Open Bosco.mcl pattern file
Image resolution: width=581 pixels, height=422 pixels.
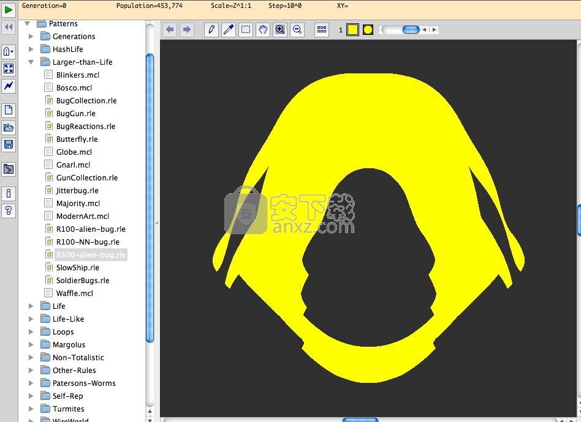coord(74,87)
